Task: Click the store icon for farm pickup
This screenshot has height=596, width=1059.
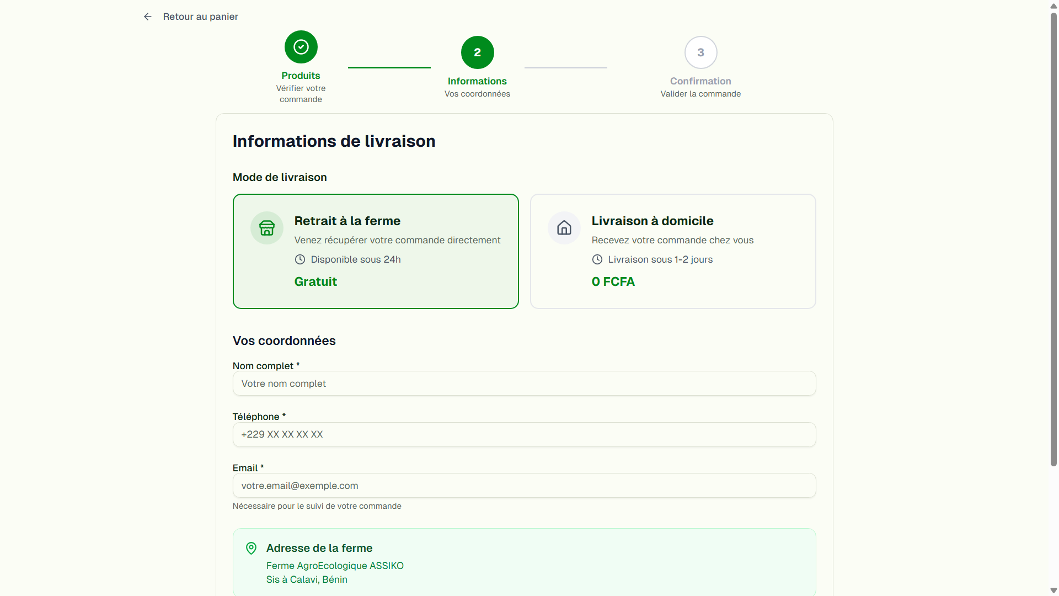Action: tap(266, 228)
